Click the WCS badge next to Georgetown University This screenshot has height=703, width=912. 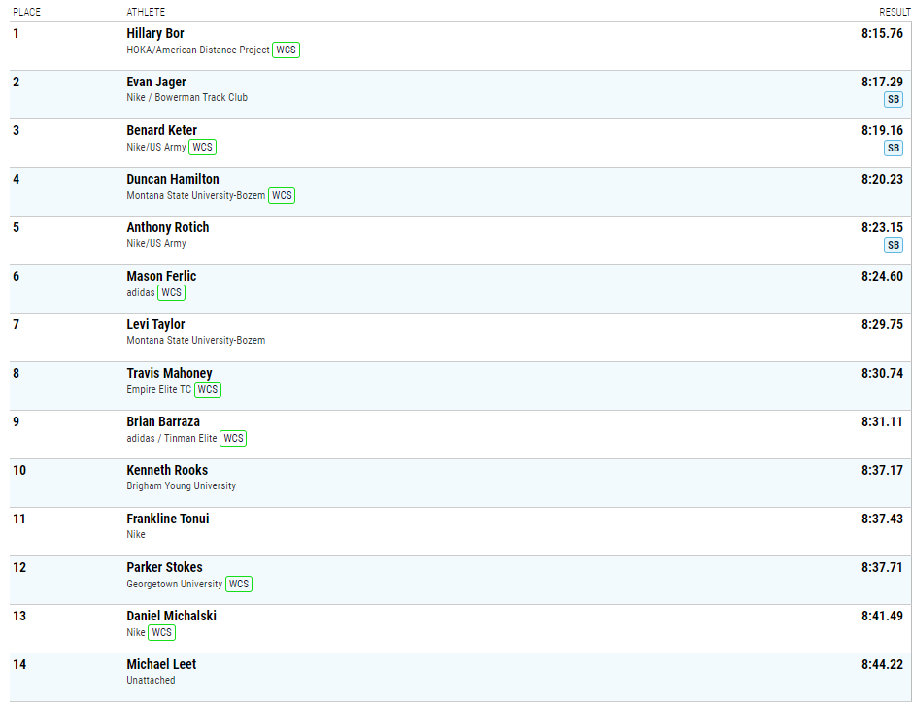[x=238, y=584]
